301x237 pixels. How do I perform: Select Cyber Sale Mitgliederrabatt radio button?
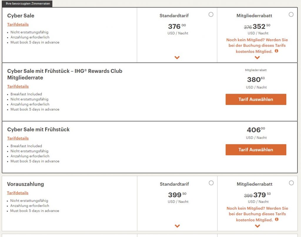click(x=291, y=14)
